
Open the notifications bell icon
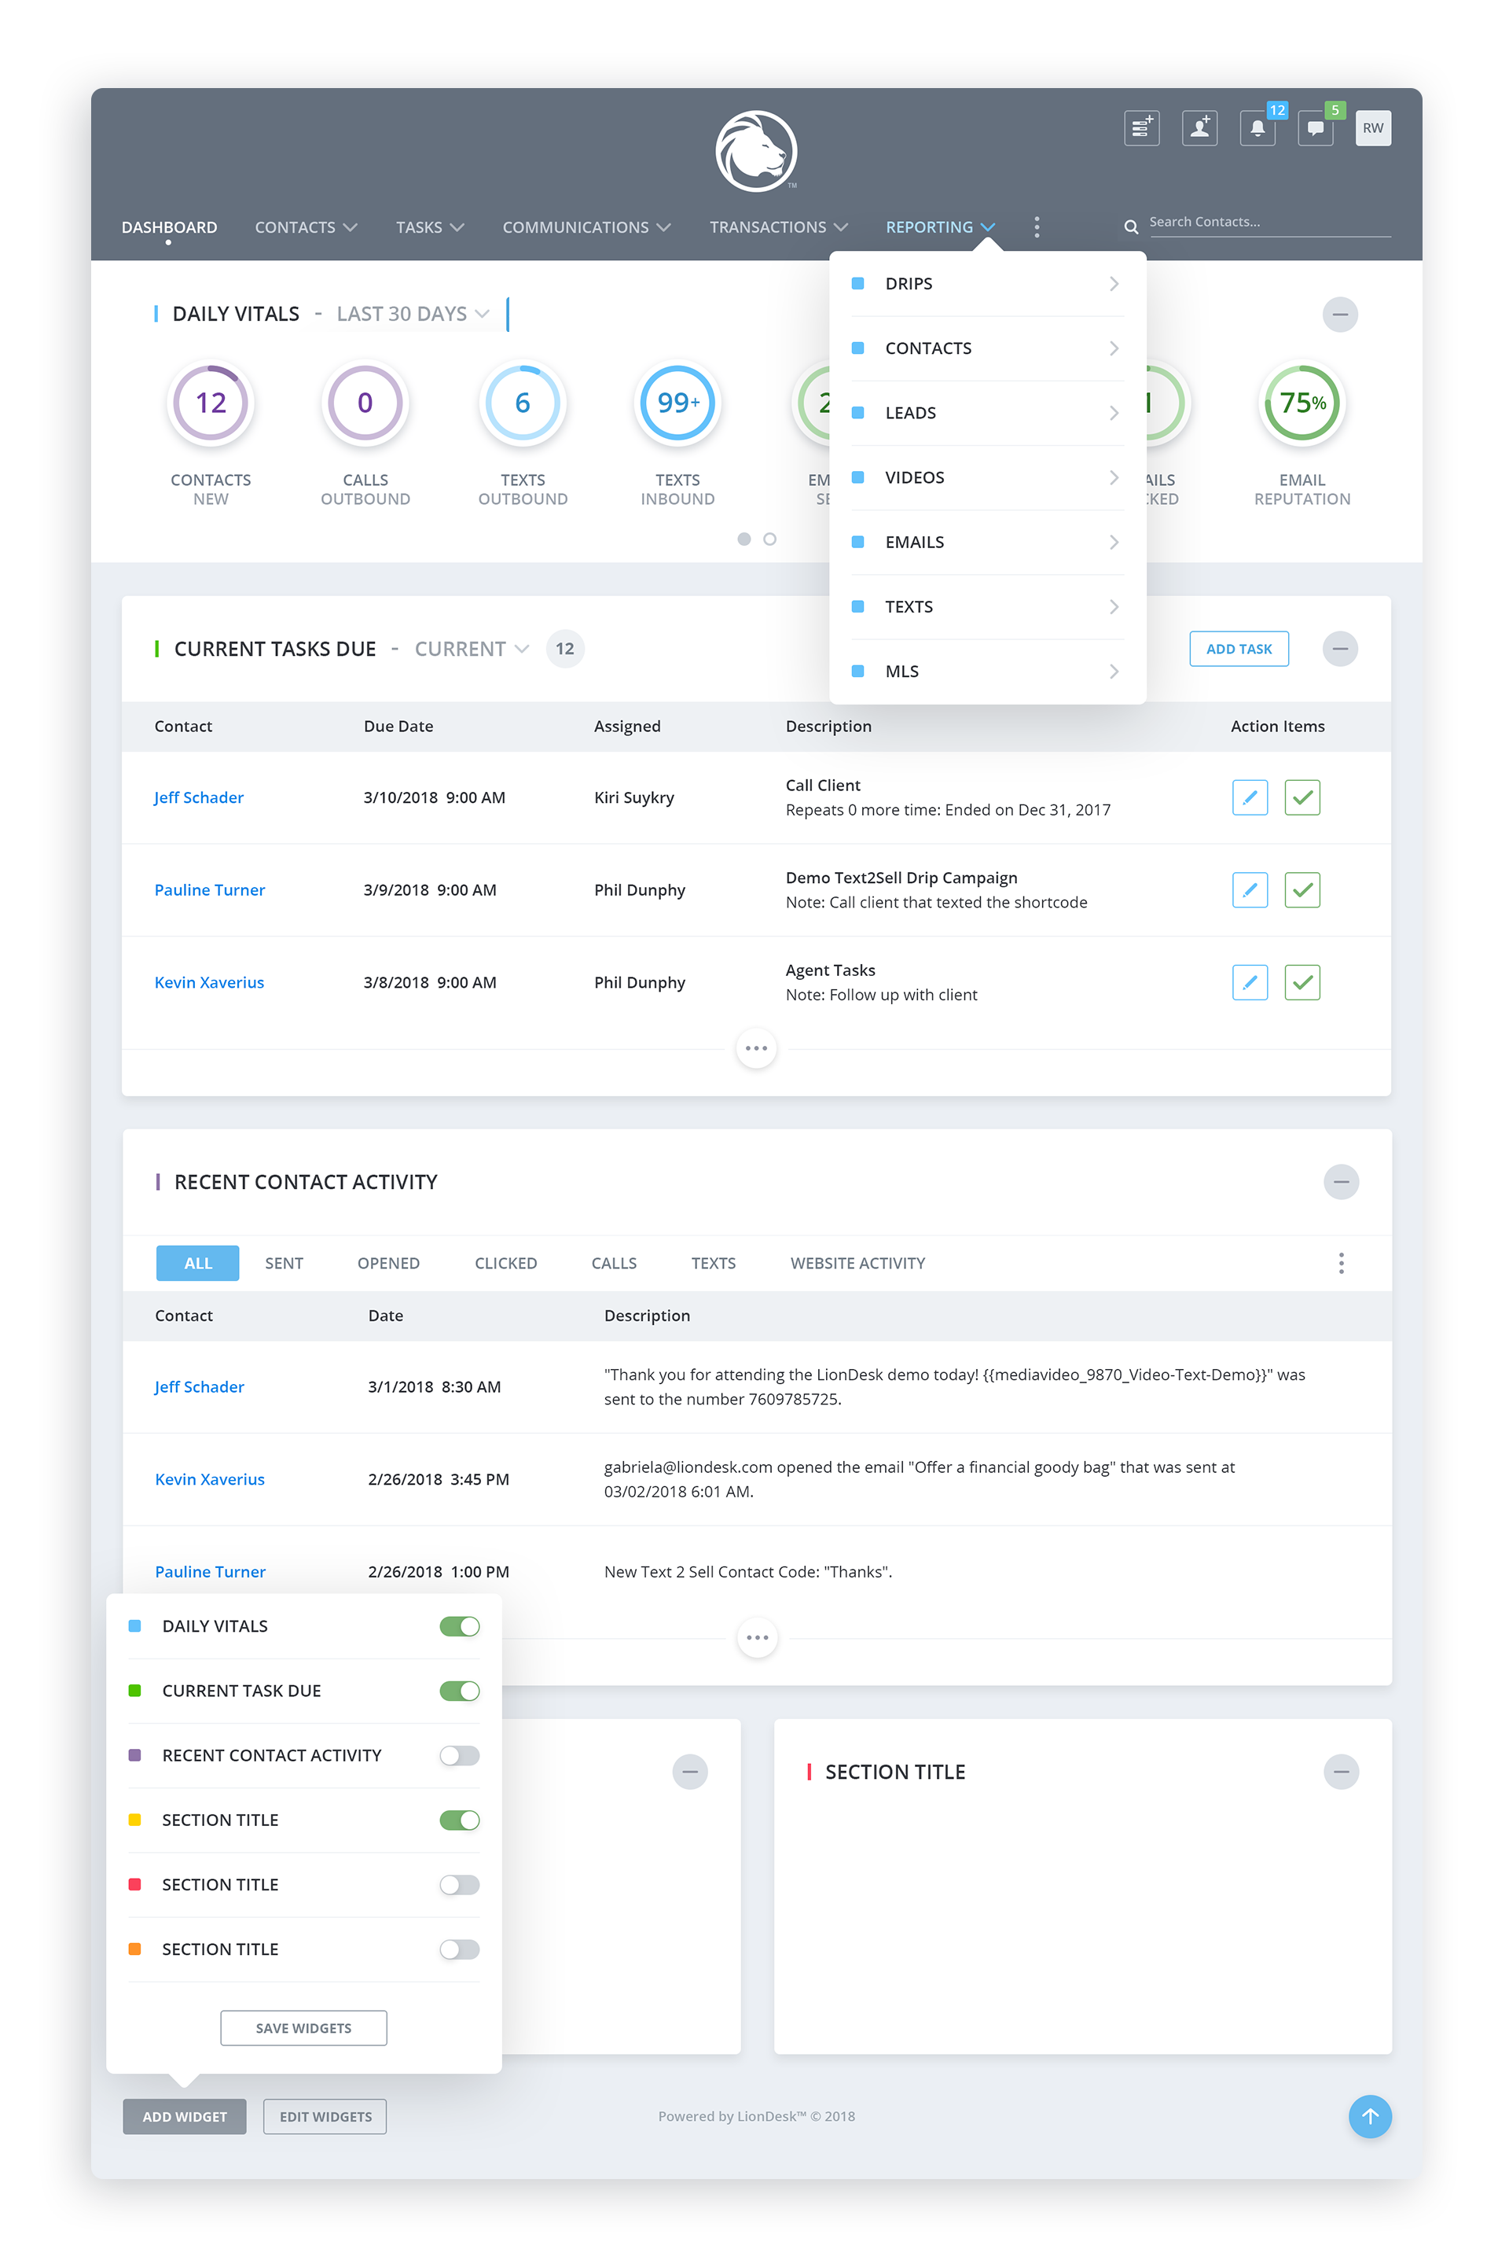tap(1257, 128)
